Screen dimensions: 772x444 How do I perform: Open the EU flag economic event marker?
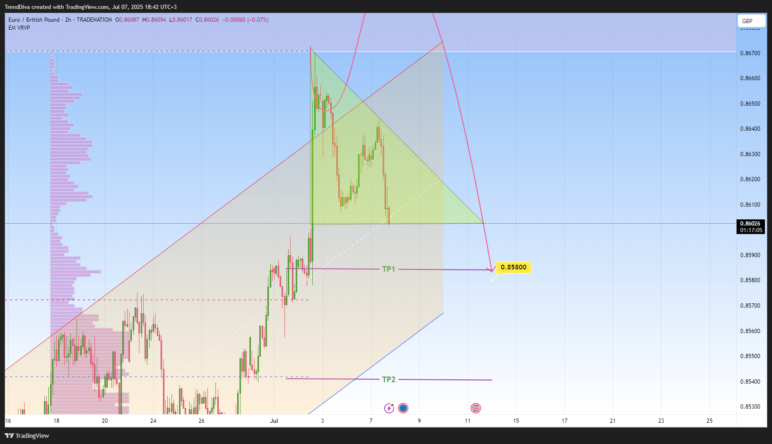coord(403,408)
